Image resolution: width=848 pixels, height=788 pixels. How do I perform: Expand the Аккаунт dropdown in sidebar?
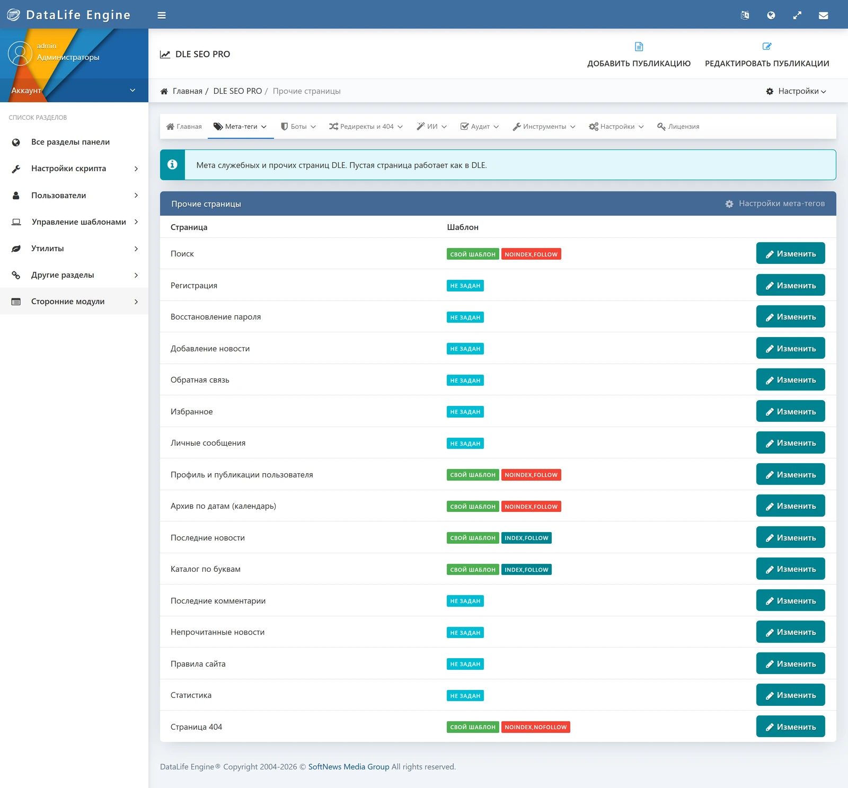tap(74, 90)
